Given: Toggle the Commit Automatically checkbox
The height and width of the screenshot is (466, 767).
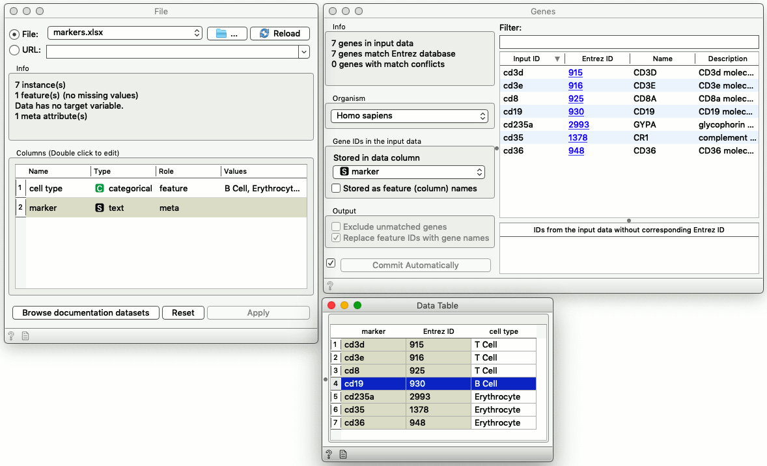Looking at the screenshot, I should [x=331, y=263].
